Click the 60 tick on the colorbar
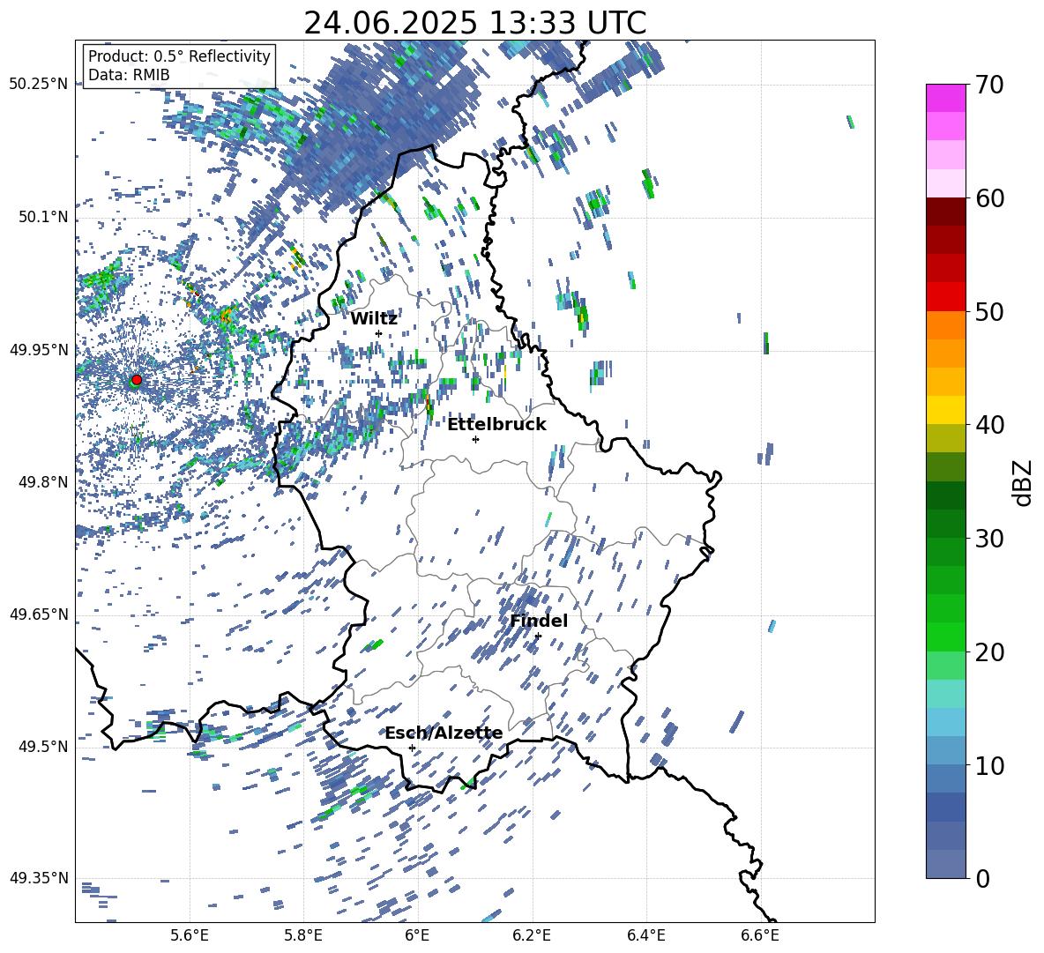Screen dimensions: 1044x953 point(989,198)
